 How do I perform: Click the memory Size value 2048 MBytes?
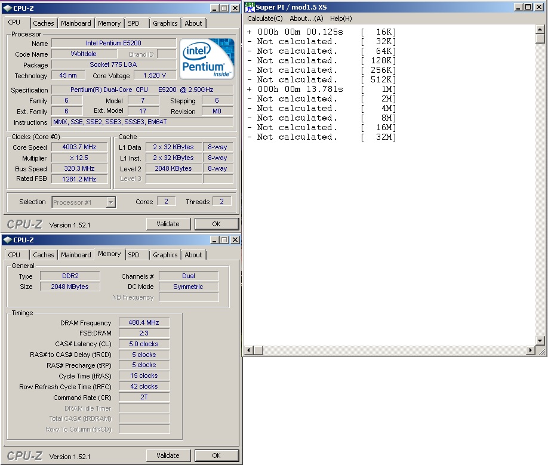tap(70, 287)
